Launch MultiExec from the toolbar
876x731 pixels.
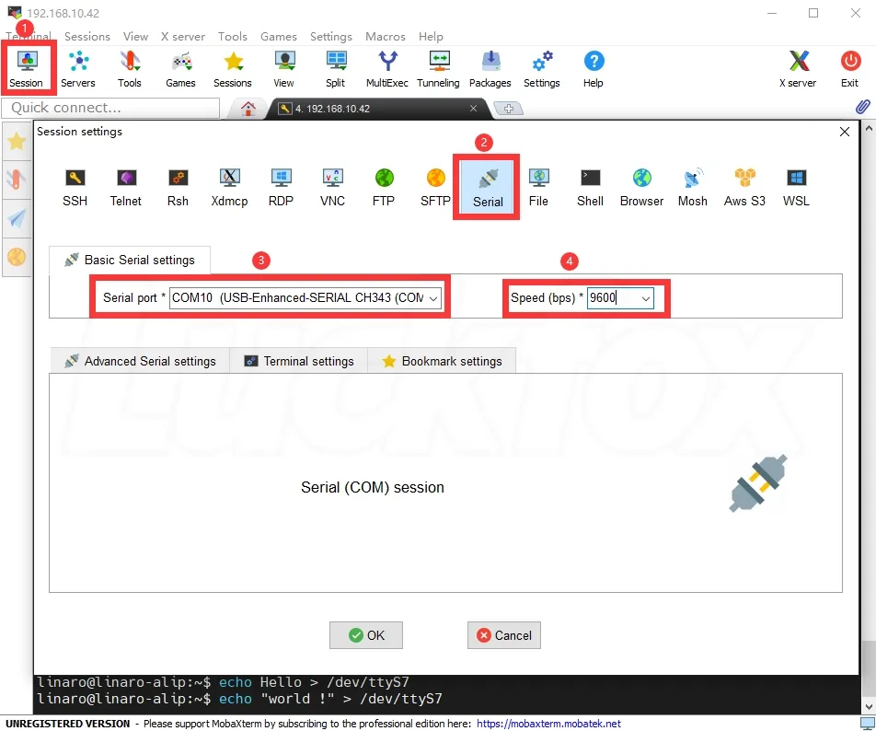click(x=387, y=69)
